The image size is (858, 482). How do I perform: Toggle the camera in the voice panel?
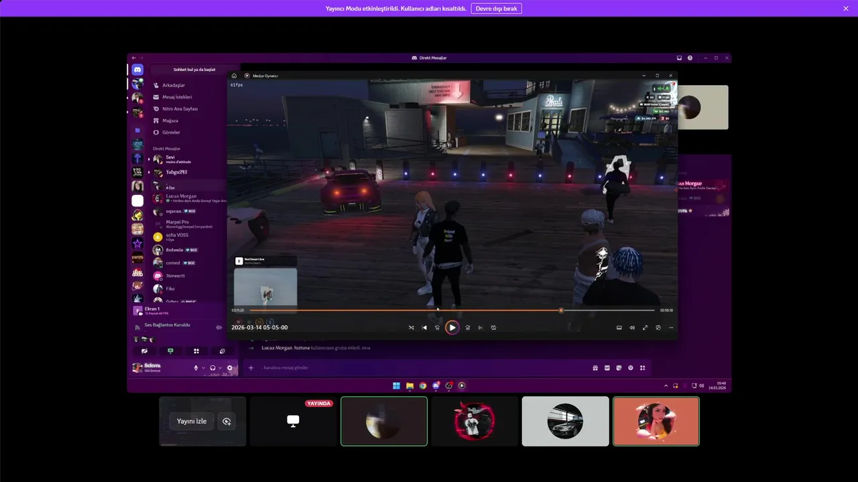[x=144, y=351]
